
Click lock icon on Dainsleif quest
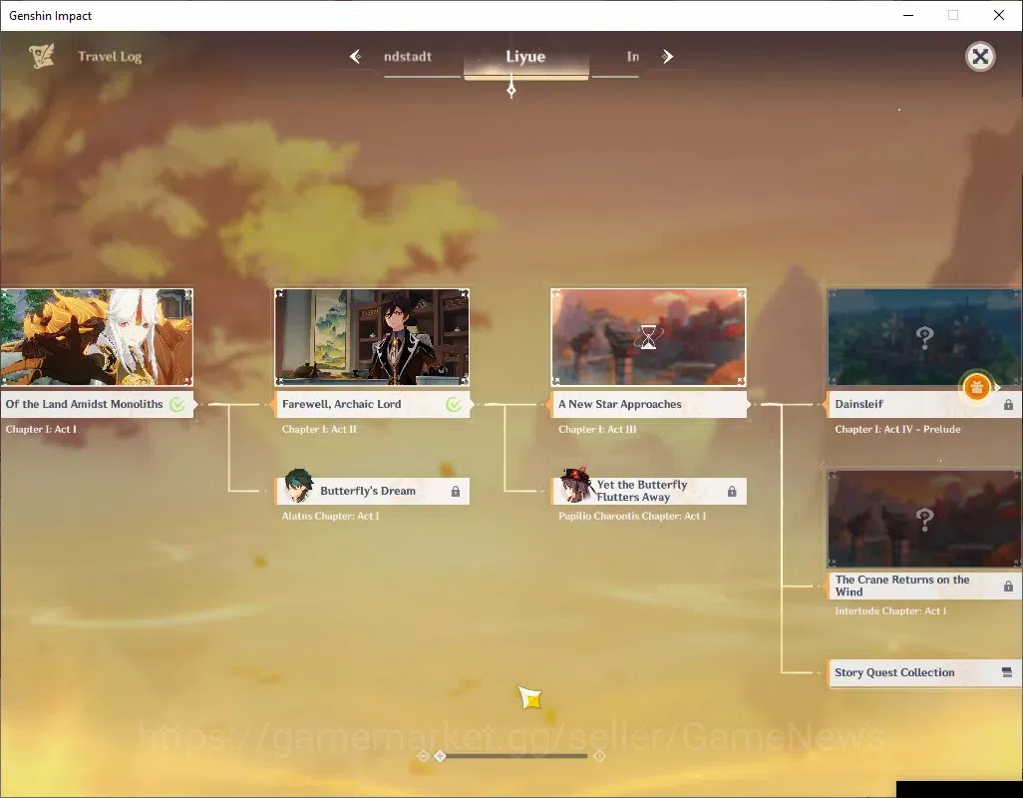1008,405
